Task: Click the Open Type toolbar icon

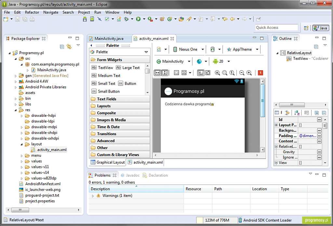Action: pos(181,19)
